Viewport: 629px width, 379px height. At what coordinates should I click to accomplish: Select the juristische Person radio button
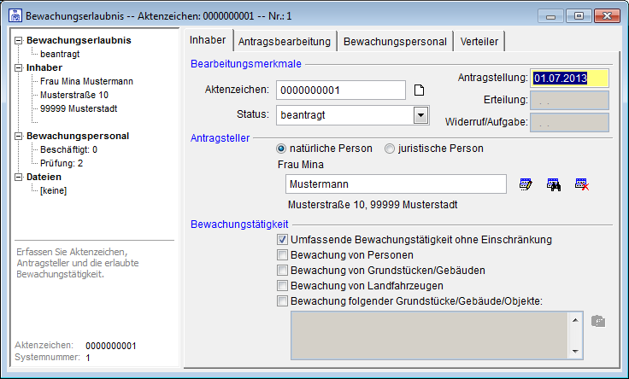click(390, 149)
